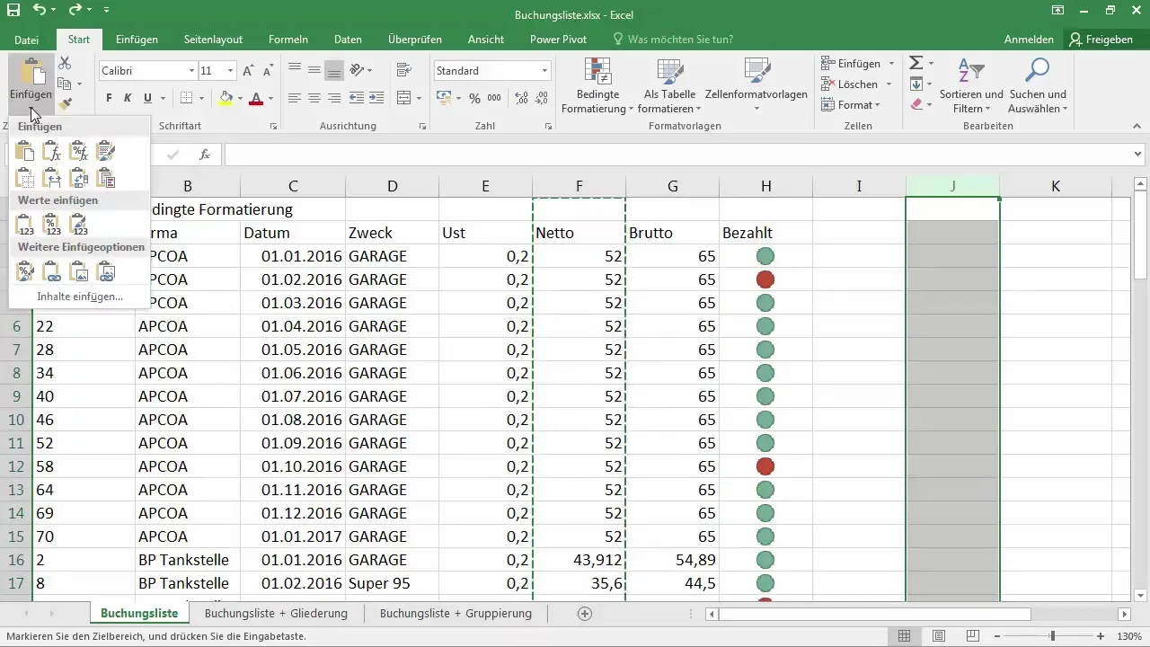Open the Format dropdown in Zellen group

coord(851,105)
